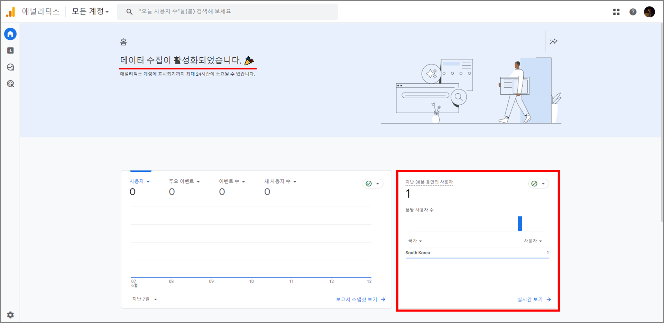This screenshot has width=664, height=323.
Task: Expand the 사용자 metric dropdown
Action: 139,181
